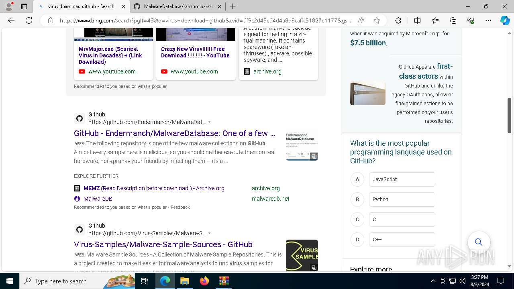
Task: Open Microsoft Edge from the taskbar
Action: coord(165,281)
